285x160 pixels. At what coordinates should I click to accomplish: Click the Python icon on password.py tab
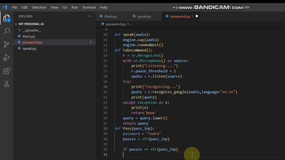(x=167, y=16)
